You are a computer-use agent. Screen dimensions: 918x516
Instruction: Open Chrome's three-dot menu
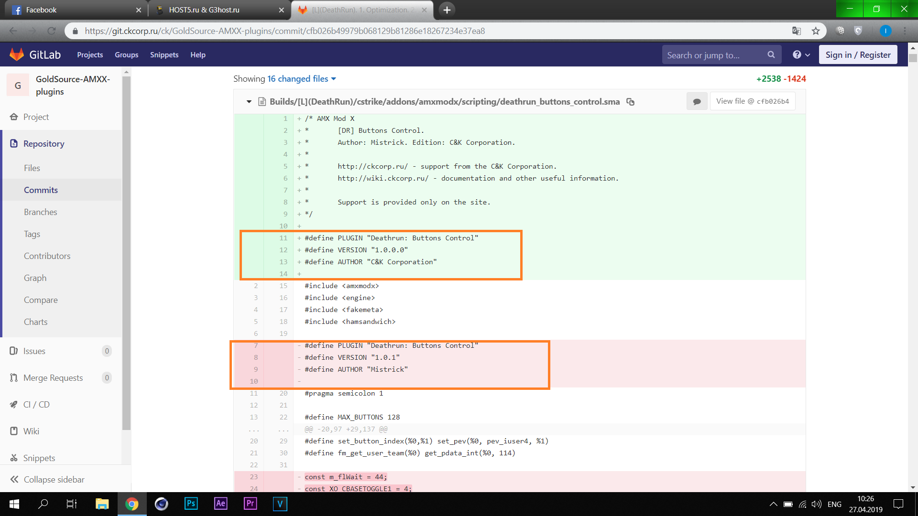(x=905, y=31)
